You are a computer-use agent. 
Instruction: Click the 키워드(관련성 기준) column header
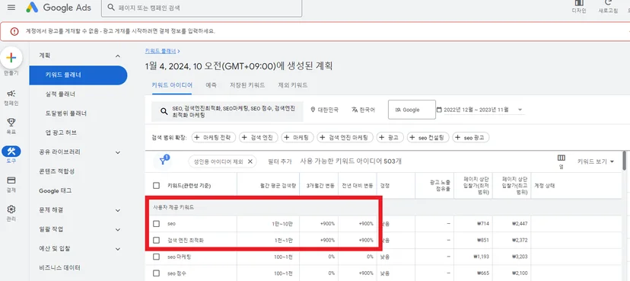pos(189,185)
